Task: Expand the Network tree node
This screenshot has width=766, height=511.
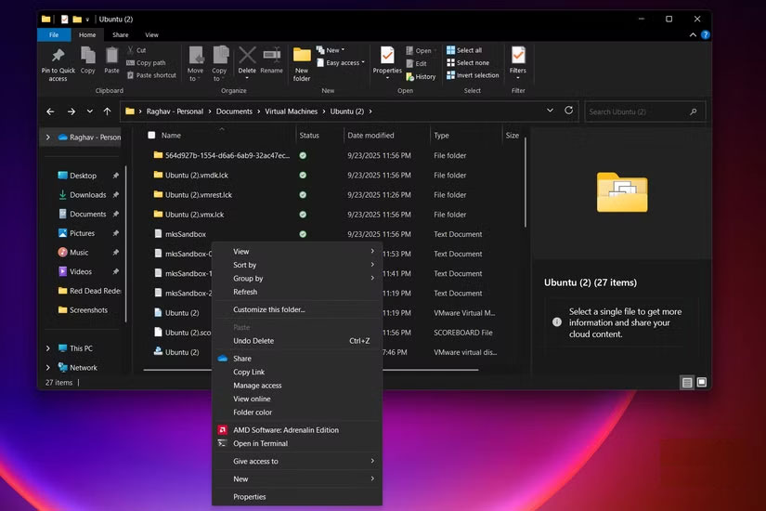Action: pos(48,367)
